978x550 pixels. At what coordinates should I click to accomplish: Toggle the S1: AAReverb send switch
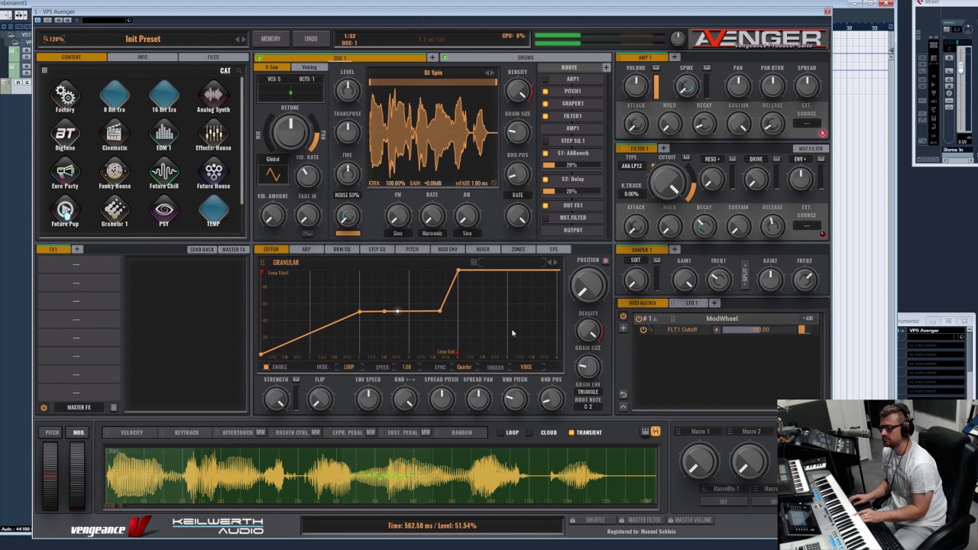click(545, 154)
